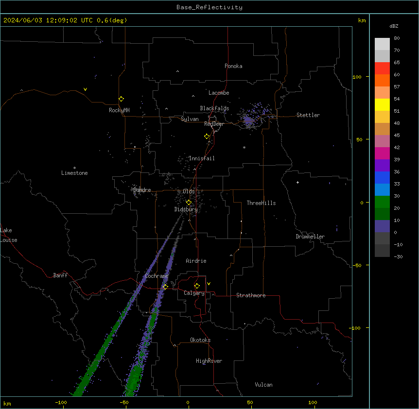419x409 pixels.
Task: Click the Lake Louise label
Action: coord(9,235)
